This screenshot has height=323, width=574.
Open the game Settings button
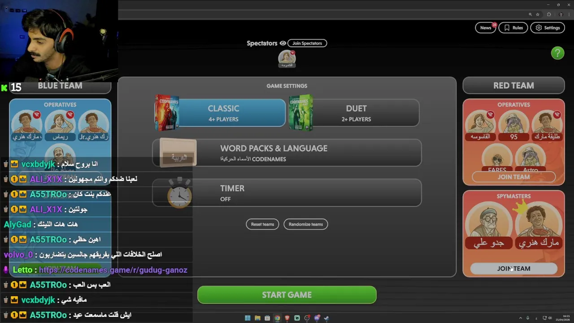pos(548,28)
